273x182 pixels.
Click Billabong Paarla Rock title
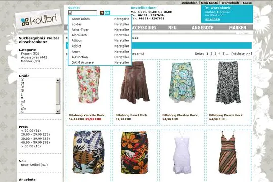225,115
